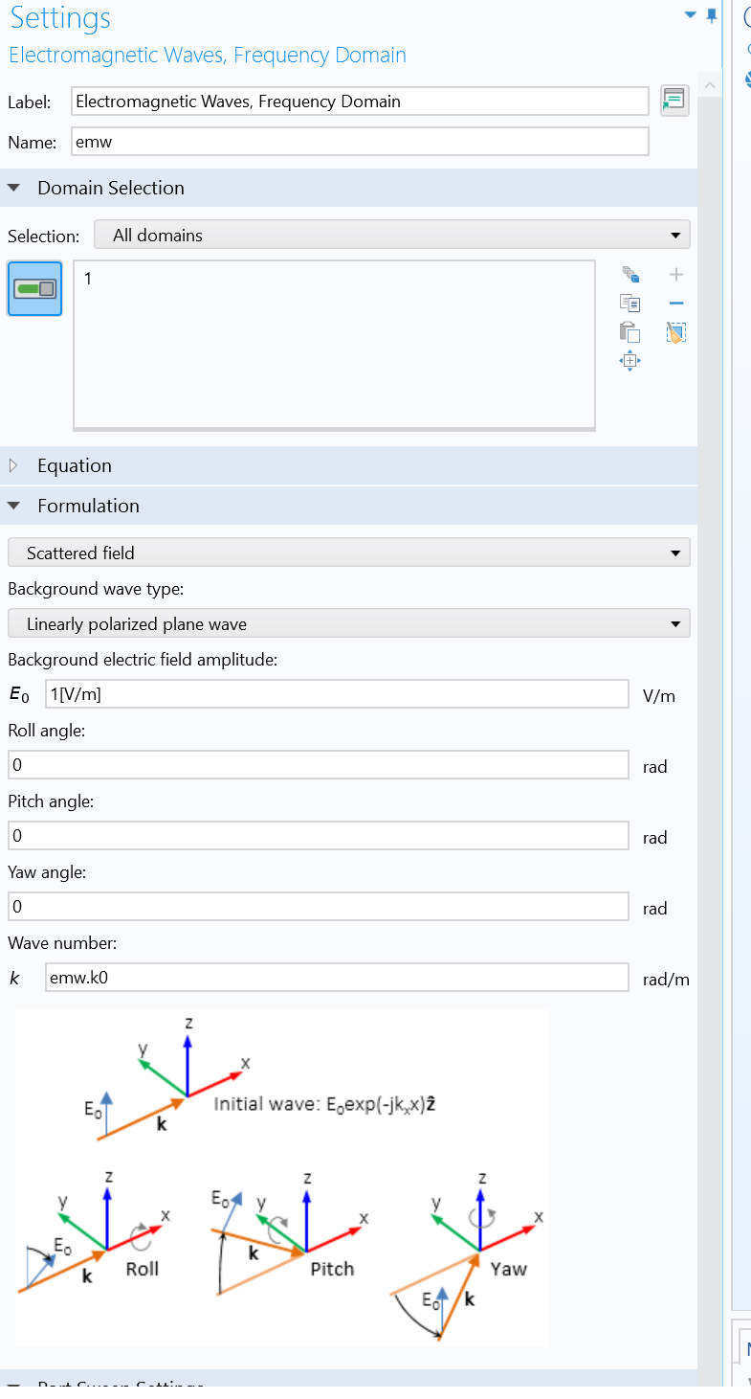Image resolution: width=751 pixels, height=1399 pixels.
Task: Select domain 1 in the selection list
Action: coord(89,279)
